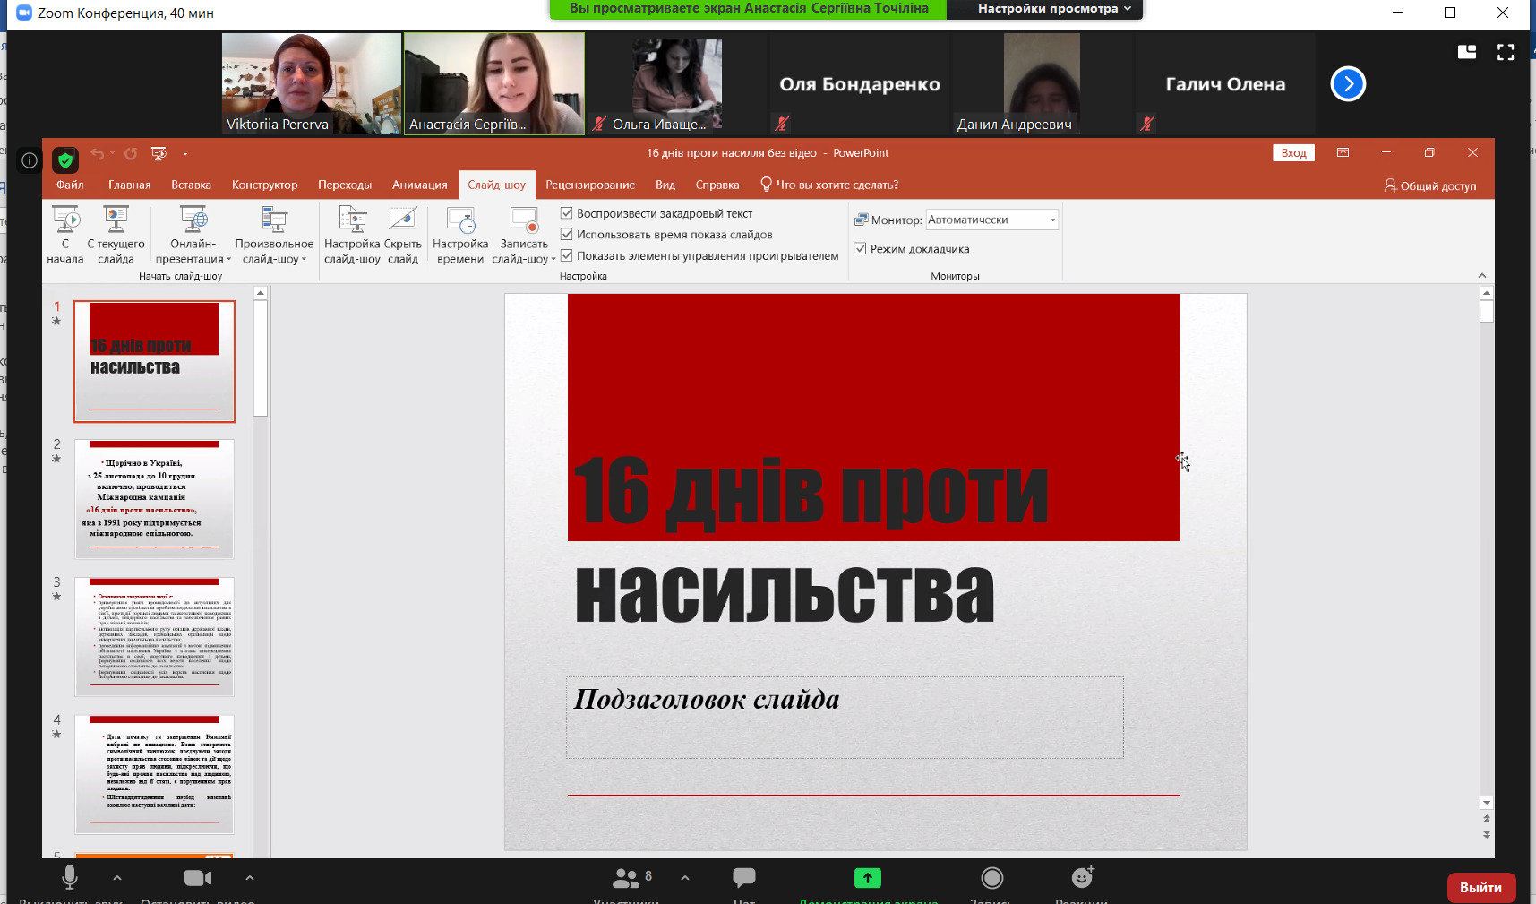This screenshot has width=1536, height=904.
Task: Click 'Что вы хотите сделать?' search box
Action: coord(829,185)
